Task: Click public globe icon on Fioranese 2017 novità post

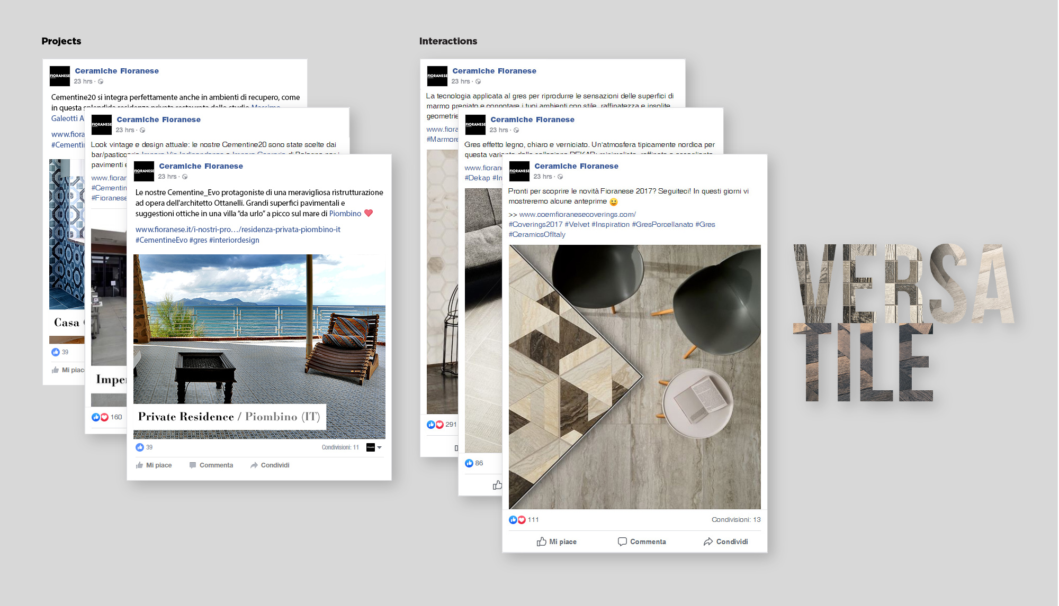Action: pos(560,177)
